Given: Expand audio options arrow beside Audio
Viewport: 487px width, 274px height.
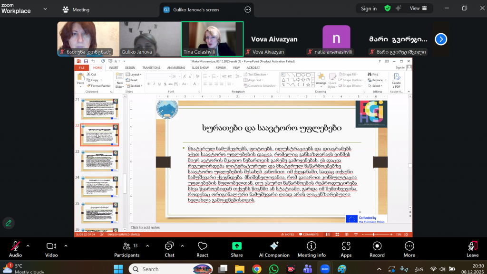Looking at the screenshot, I should pos(28,246).
